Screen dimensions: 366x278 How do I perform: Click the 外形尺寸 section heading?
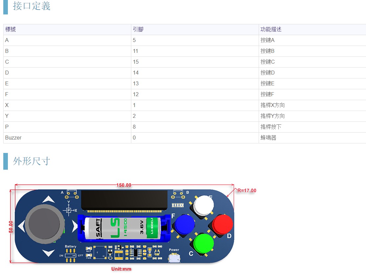click(32, 161)
